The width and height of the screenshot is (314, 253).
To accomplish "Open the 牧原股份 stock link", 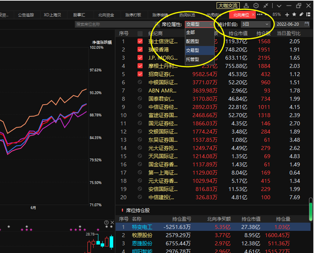I will 142,235.
